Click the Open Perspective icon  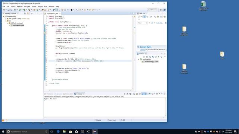161,10
